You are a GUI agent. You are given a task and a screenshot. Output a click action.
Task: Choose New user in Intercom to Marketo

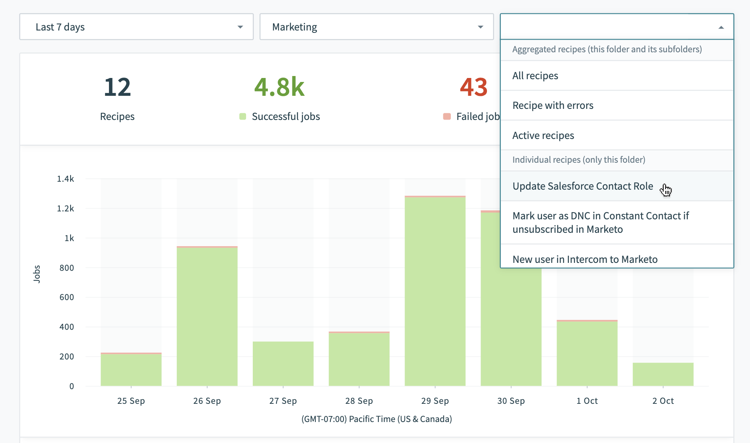pos(585,259)
